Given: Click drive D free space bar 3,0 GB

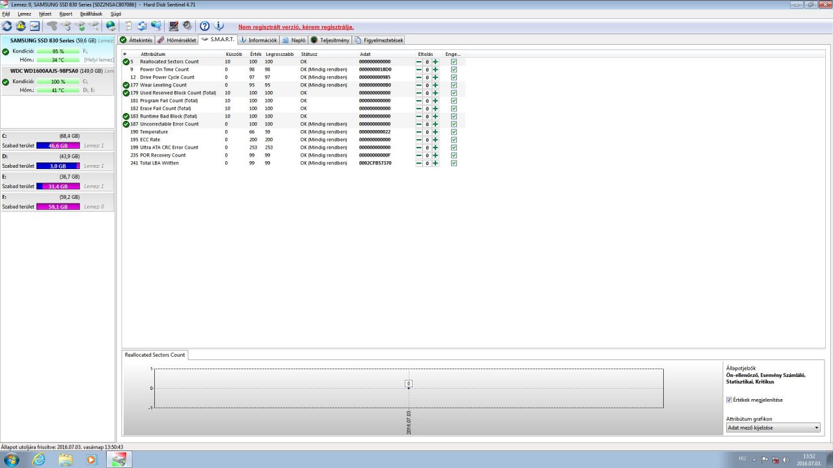Looking at the screenshot, I should pos(58,166).
